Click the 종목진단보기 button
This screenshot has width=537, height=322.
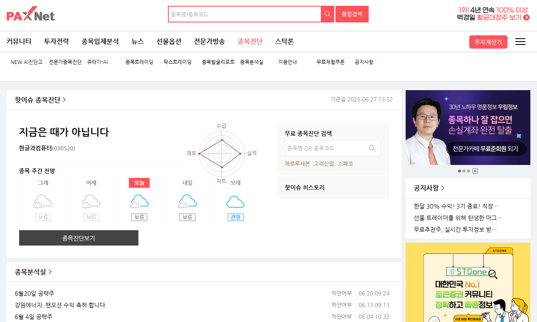pyautogui.click(x=79, y=238)
